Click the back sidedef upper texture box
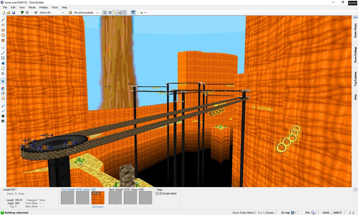 coord(115,198)
